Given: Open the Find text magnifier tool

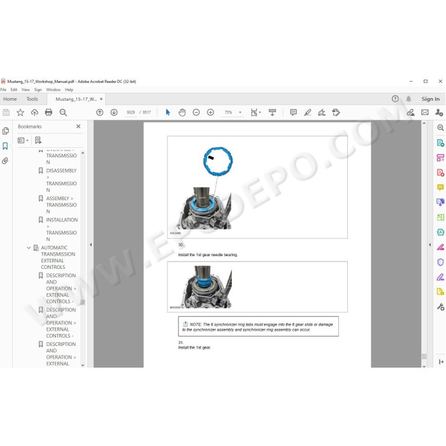Looking at the screenshot, I should [63, 112].
